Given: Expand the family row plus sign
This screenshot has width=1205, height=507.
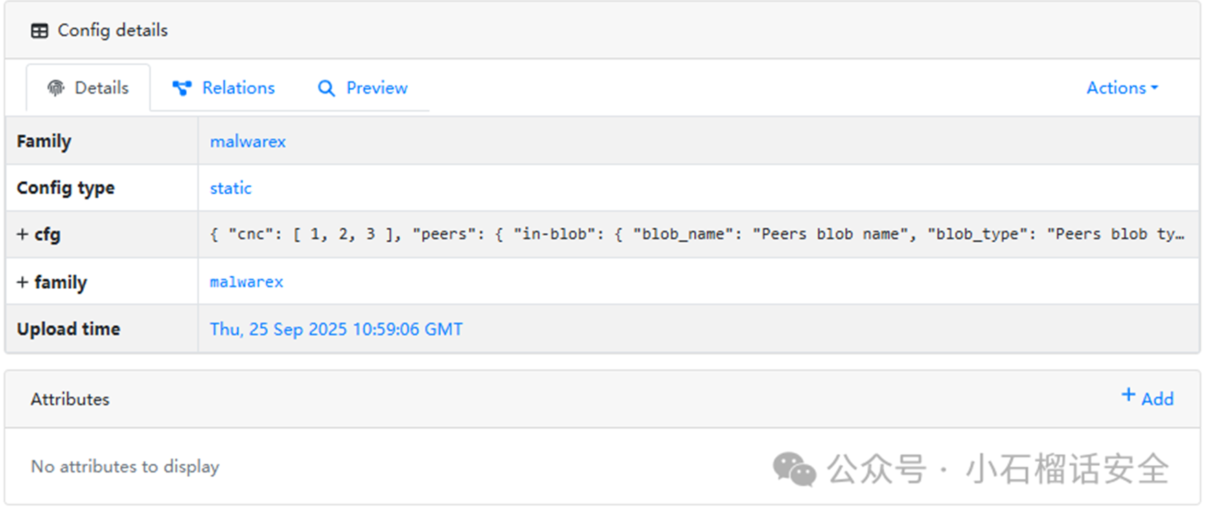Looking at the screenshot, I should point(23,282).
